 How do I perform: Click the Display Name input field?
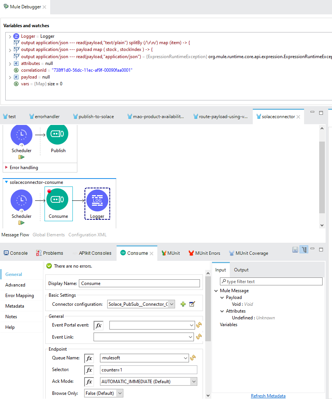coord(140,283)
